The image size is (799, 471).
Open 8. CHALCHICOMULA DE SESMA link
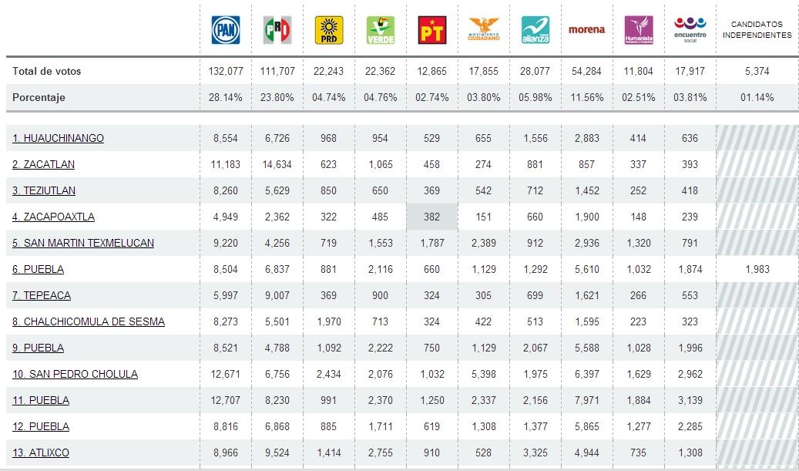coord(89,321)
